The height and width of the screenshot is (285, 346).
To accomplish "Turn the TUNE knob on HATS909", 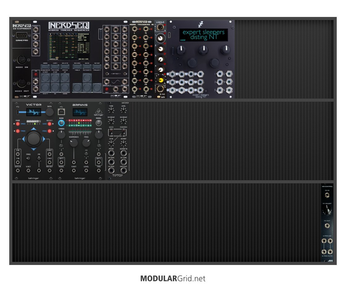I will [111, 110].
